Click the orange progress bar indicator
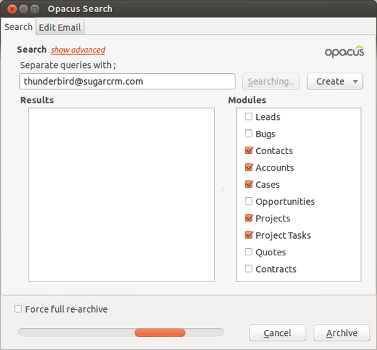The width and height of the screenshot is (377, 350). tap(160, 333)
